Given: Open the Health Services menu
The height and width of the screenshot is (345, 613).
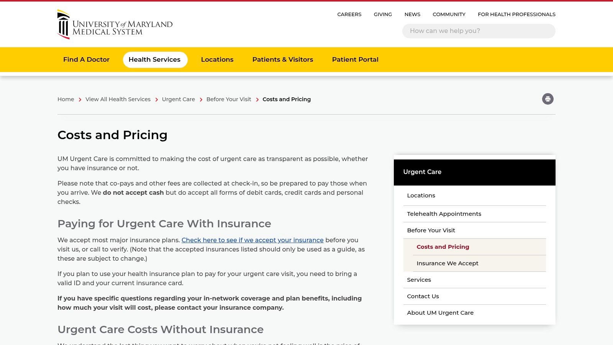Looking at the screenshot, I should 155,59.
